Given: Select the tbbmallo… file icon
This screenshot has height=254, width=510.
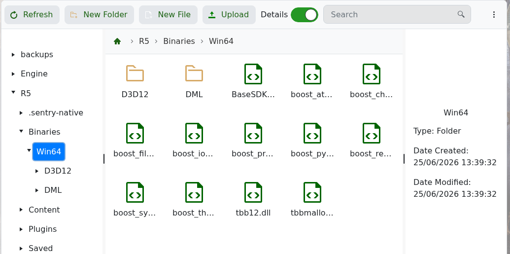Looking at the screenshot, I should 312,192.
